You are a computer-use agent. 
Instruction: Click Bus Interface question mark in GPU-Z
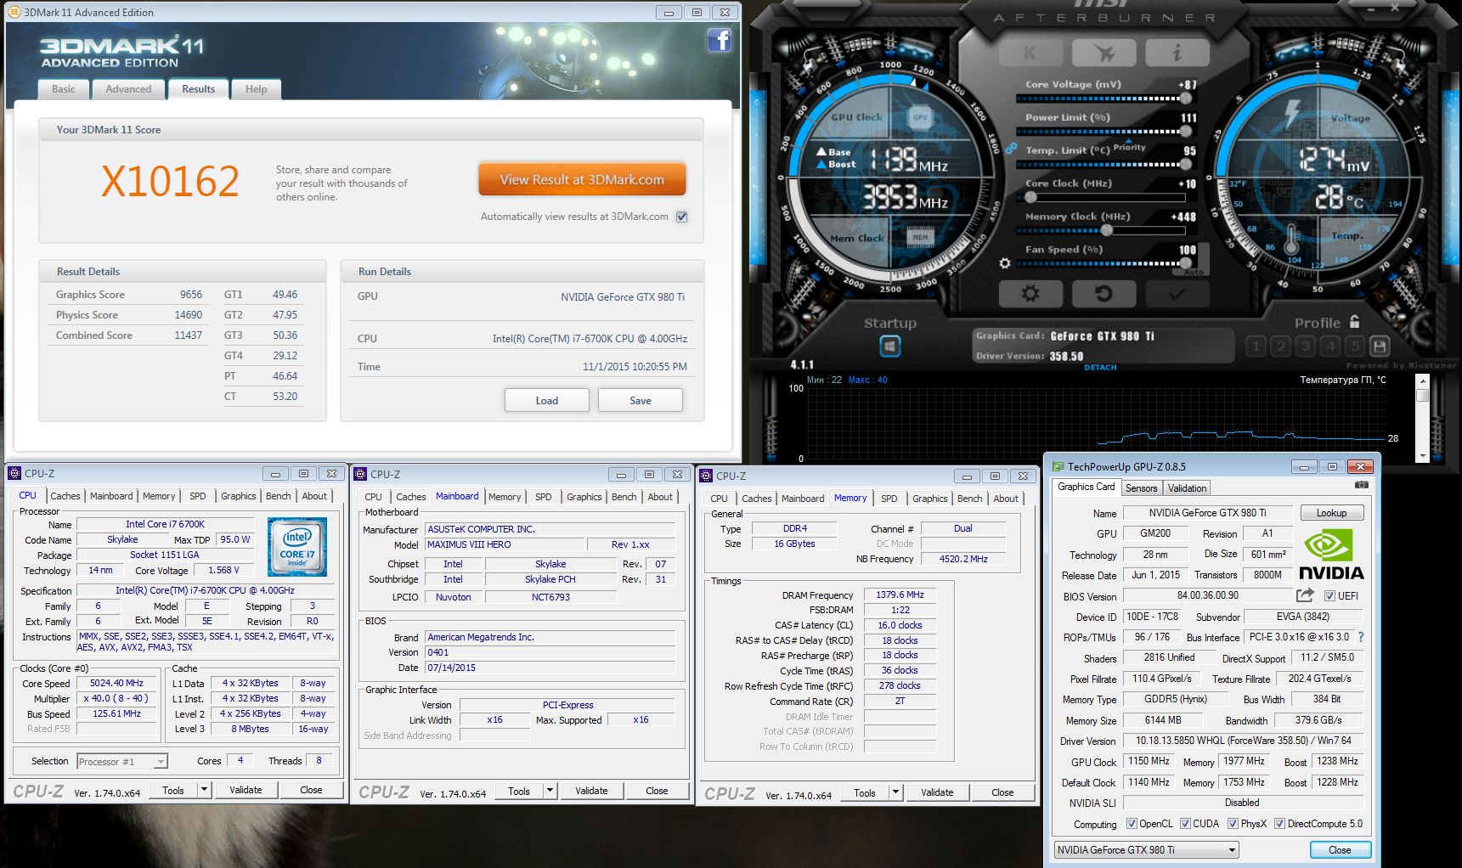pyautogui.click(x=1361, y=637)
